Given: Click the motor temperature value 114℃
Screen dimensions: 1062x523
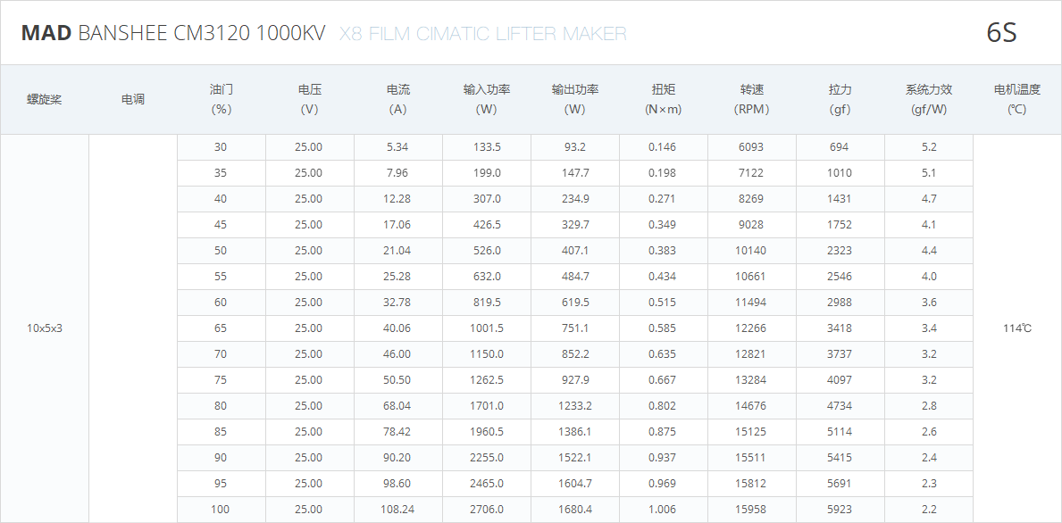Looking at the screenshot, I should (1017, 328).
